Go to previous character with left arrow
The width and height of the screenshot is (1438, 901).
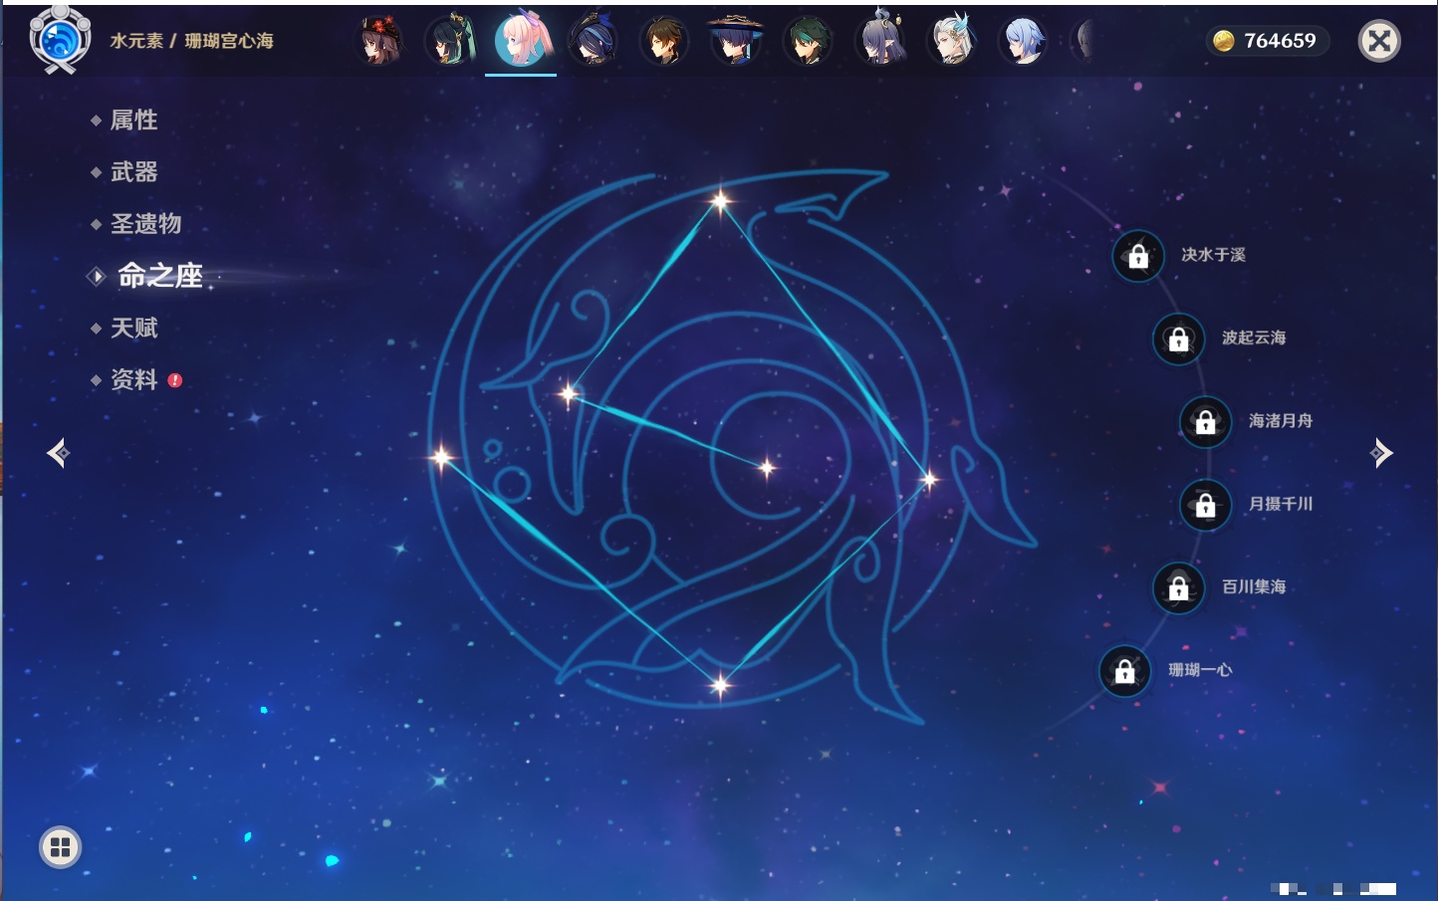[59, 453]
